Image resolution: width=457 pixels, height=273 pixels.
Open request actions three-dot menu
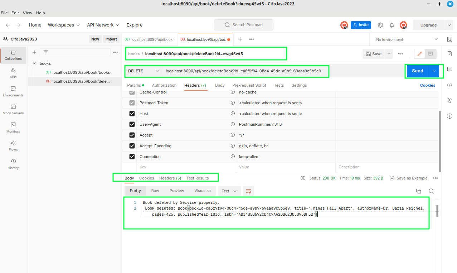400,54
